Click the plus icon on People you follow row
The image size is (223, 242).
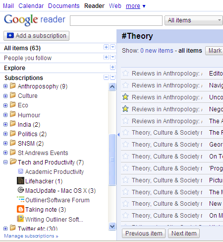[106, 57]
